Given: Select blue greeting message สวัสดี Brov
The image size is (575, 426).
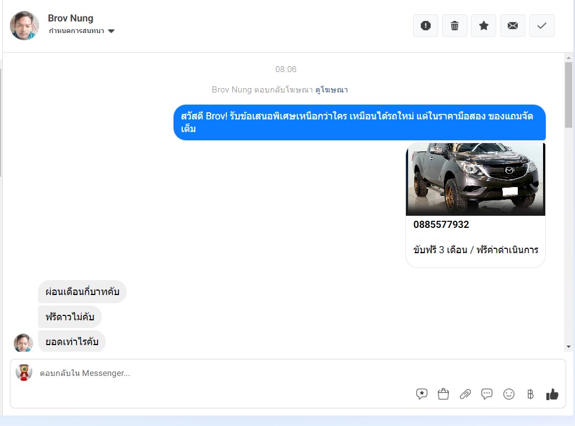Looking at the screenshot, I should (359, 122).
